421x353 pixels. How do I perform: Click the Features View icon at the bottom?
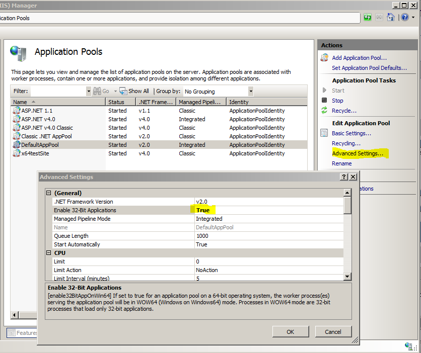[12, 333]
